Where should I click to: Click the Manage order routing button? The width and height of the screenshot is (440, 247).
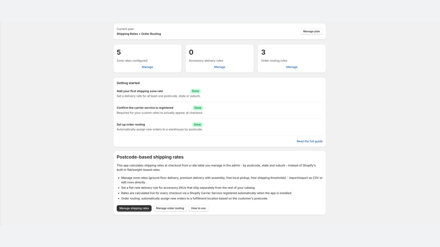coord(170,208)
